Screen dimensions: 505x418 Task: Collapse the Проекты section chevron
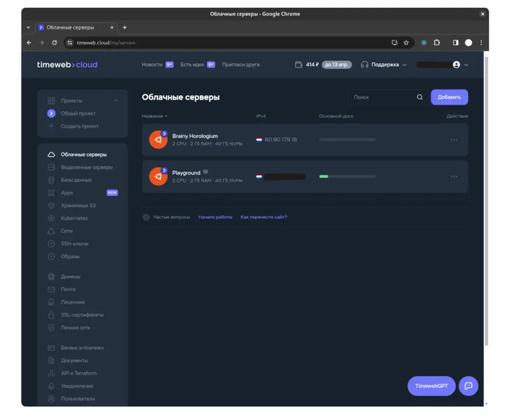pyautogui.click(x=116, y=100)
